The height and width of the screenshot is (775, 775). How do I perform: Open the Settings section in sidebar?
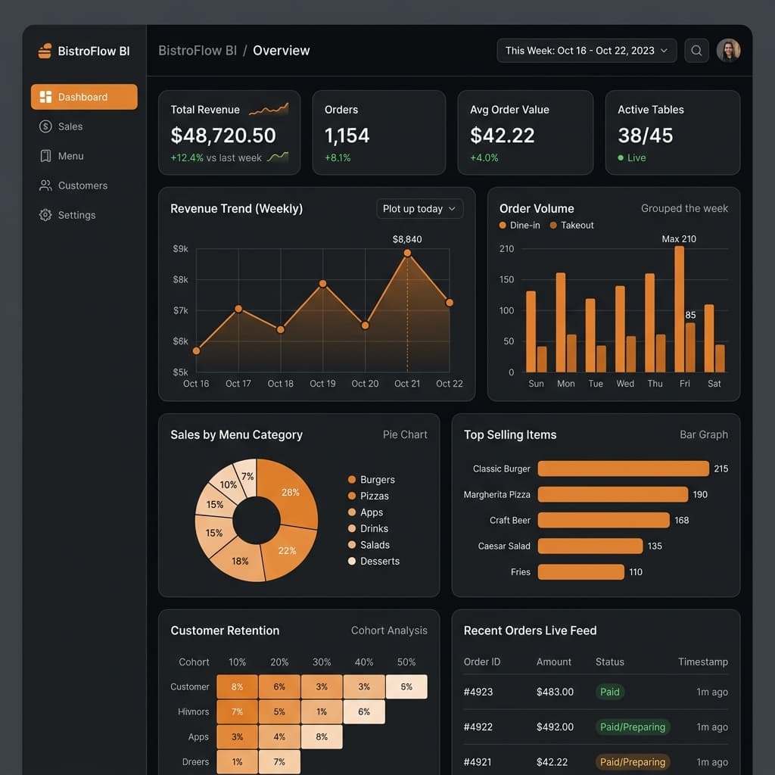point(84,215)
